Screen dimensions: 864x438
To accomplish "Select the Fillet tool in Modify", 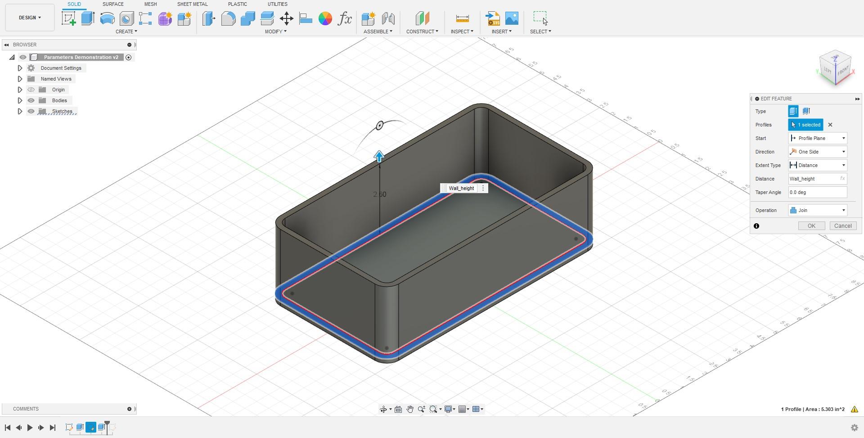I will pyautogui.click(x=229, y=18).
